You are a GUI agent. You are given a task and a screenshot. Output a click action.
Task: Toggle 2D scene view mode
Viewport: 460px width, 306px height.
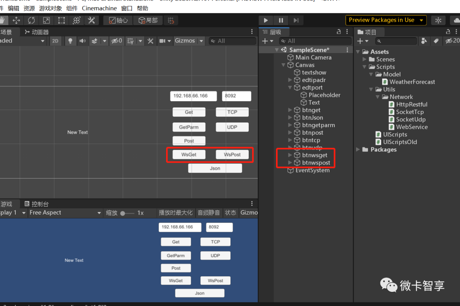55,41
